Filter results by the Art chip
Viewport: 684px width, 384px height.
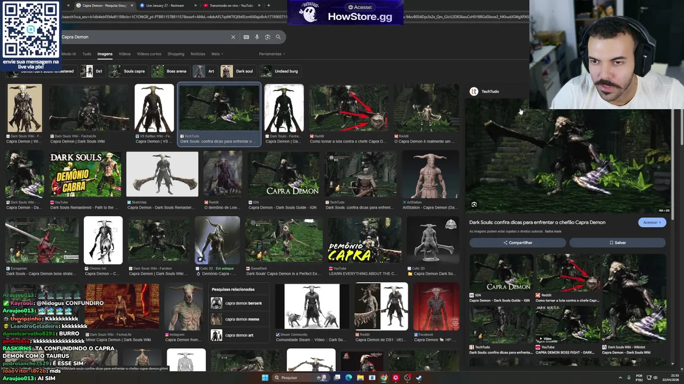pos(205,71)
